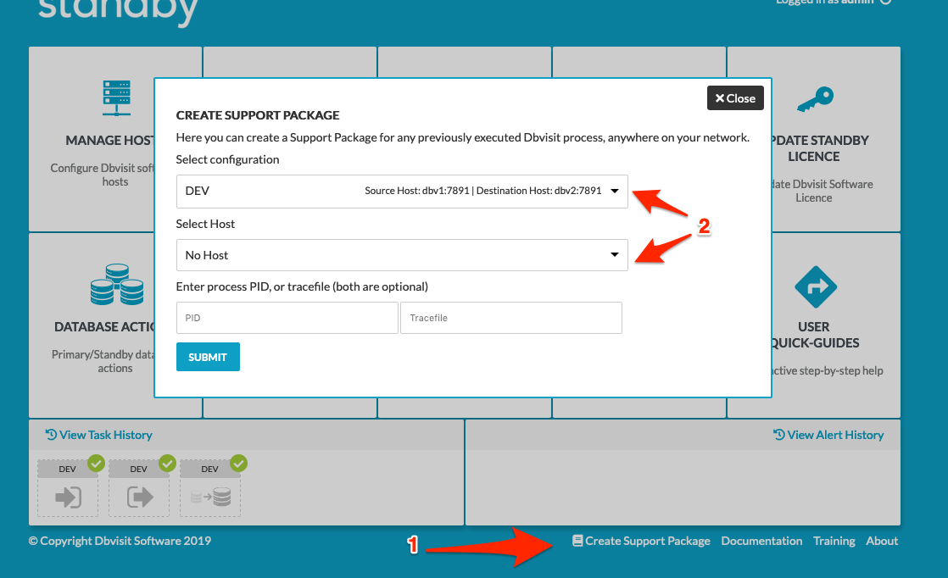
Task: Open the Documentation footer link
Action: 761,541
